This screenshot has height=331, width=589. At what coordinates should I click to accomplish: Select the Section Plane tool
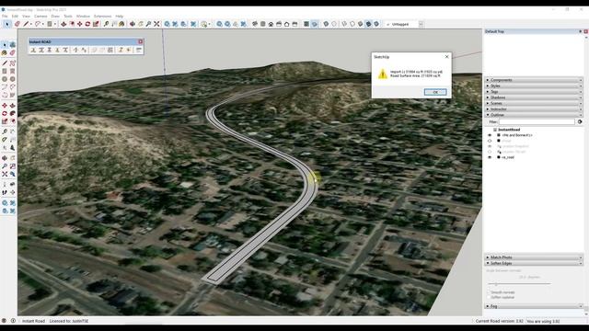pos(12,192)
